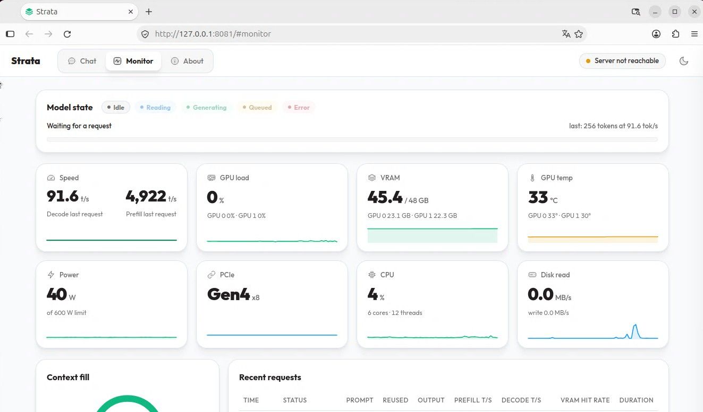
Task: Click the Server not reachable status badge
Action: click(x=623, y=61)
